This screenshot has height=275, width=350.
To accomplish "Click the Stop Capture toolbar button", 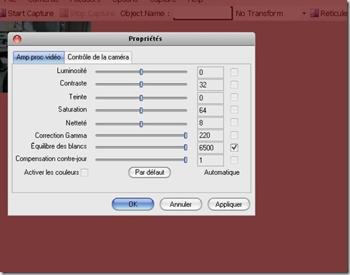I will point(87,14).
